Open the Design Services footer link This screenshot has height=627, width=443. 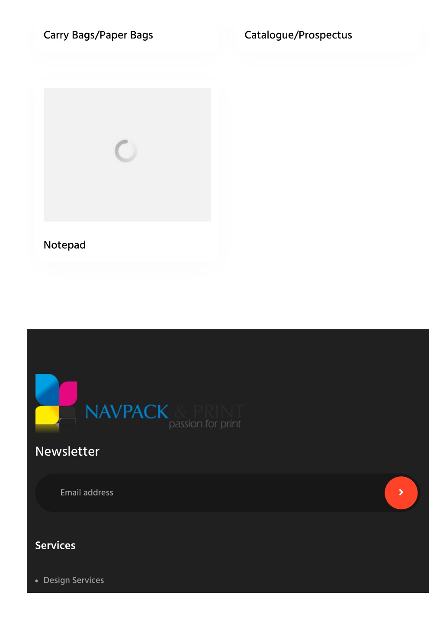click(74, 580)
